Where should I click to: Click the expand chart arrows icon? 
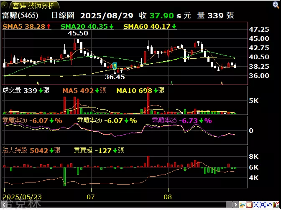coord(263,205)
